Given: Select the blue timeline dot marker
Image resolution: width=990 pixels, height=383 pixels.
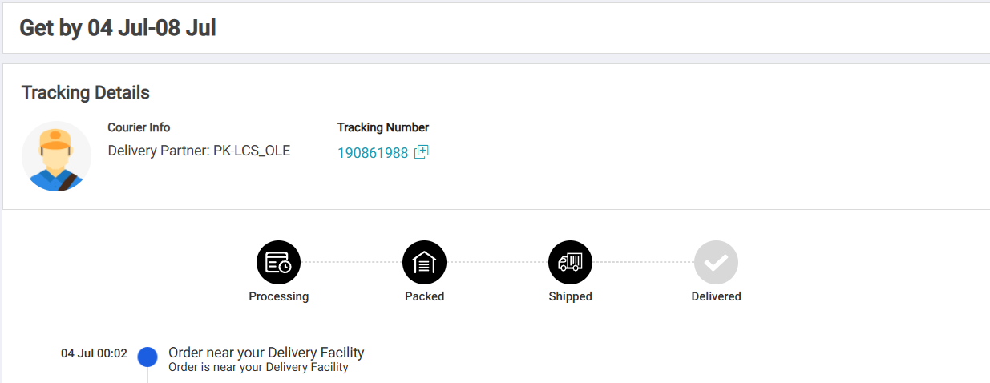Looking at the screenshot, I should click(x=147, y=357).
